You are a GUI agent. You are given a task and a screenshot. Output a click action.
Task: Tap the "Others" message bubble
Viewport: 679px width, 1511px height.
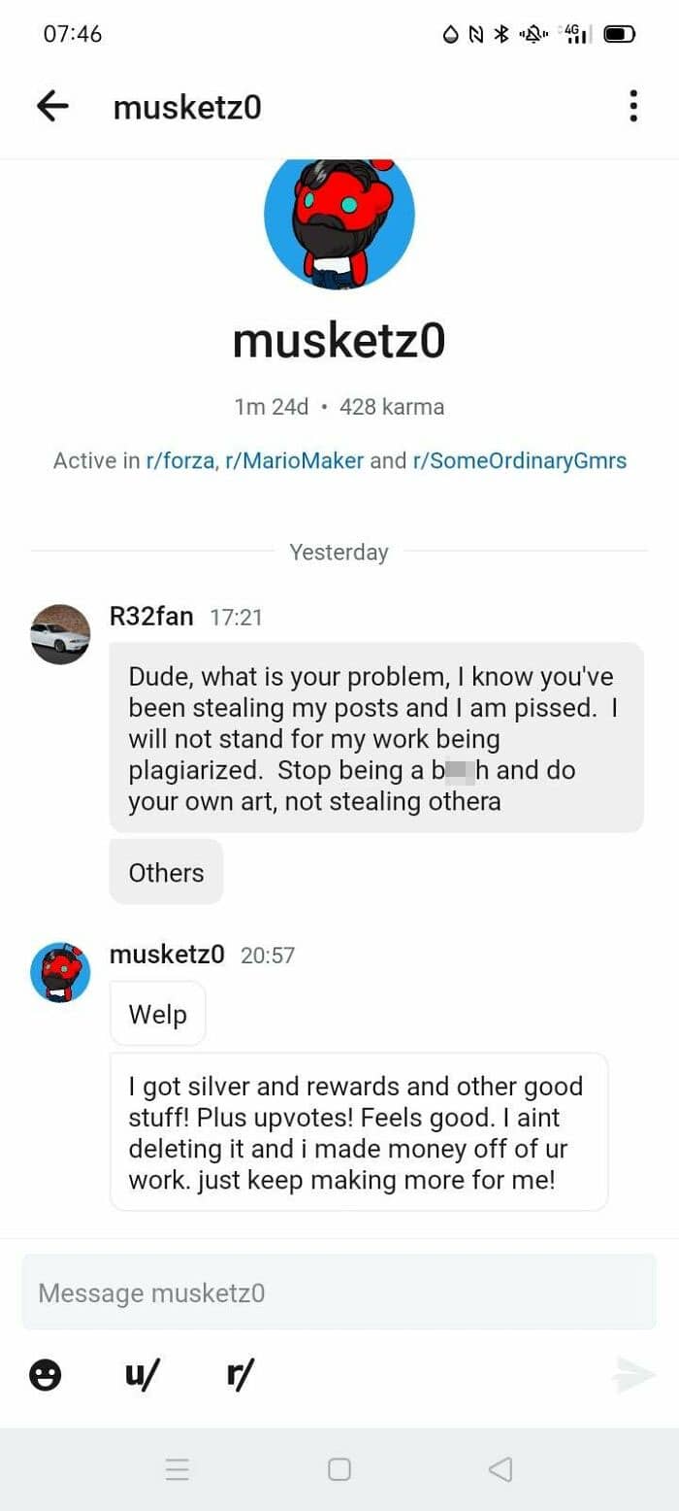[x=166, y=872]
